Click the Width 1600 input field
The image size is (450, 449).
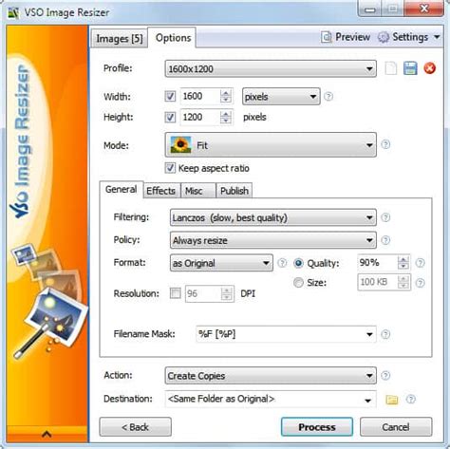(200, 96)
